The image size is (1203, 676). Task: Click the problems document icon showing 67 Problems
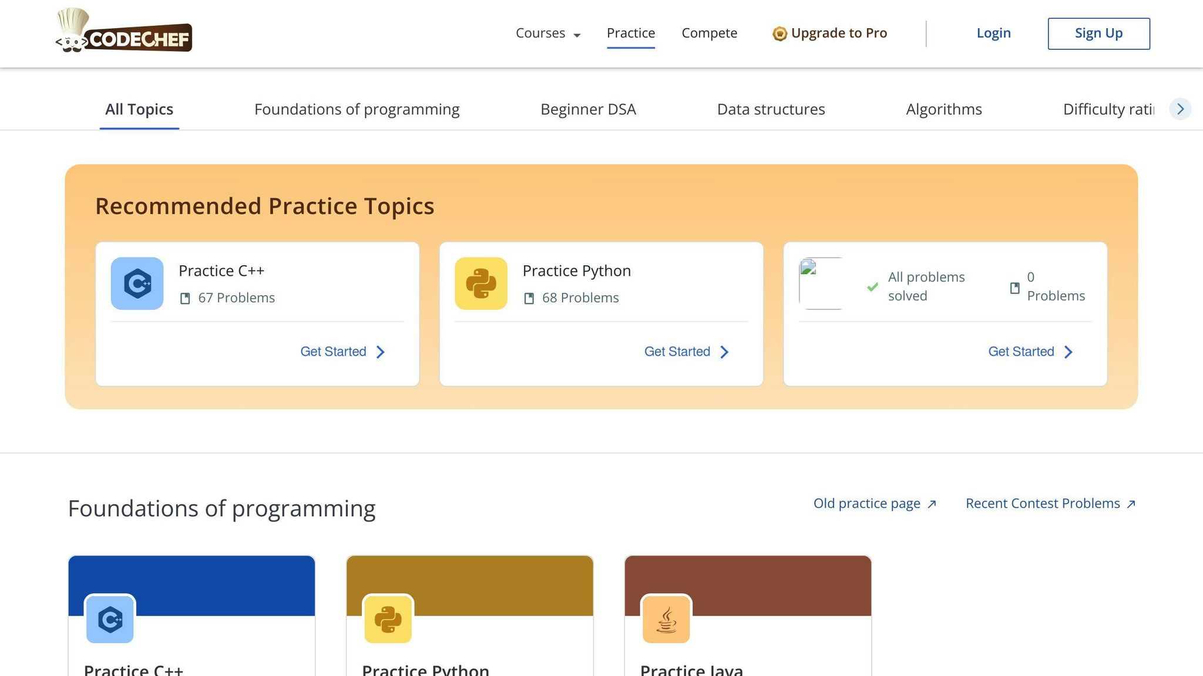184,298
